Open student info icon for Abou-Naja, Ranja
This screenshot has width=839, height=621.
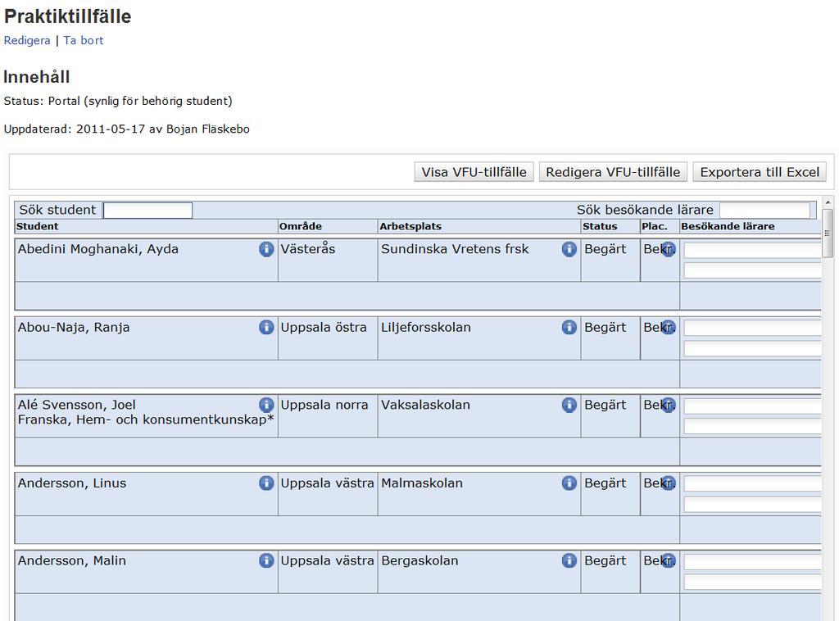tap(266, 328)
